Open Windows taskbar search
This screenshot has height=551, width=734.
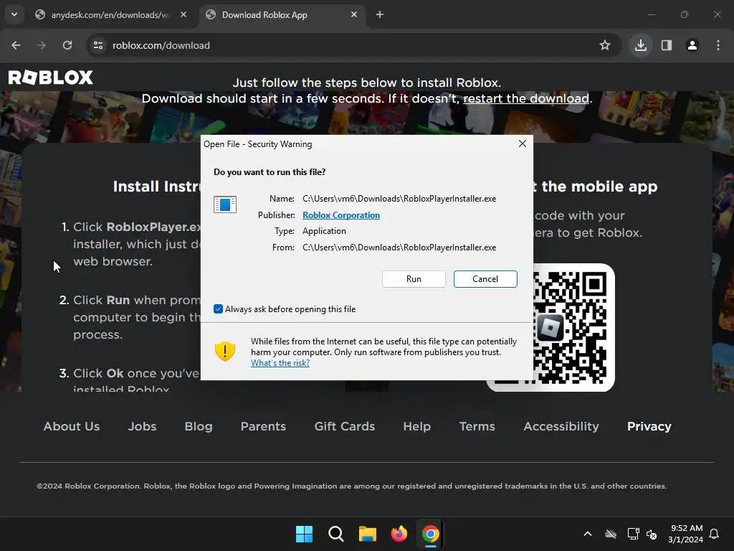[335, 534]
